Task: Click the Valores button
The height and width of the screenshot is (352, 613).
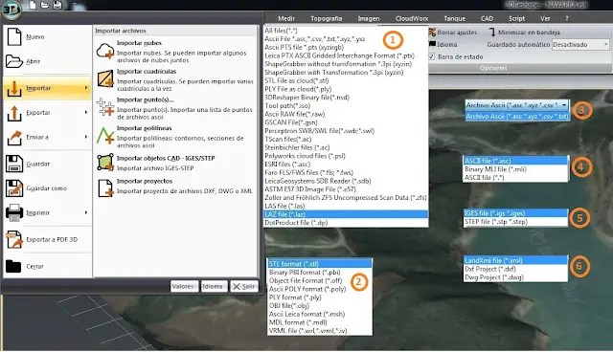Action: 184,286
